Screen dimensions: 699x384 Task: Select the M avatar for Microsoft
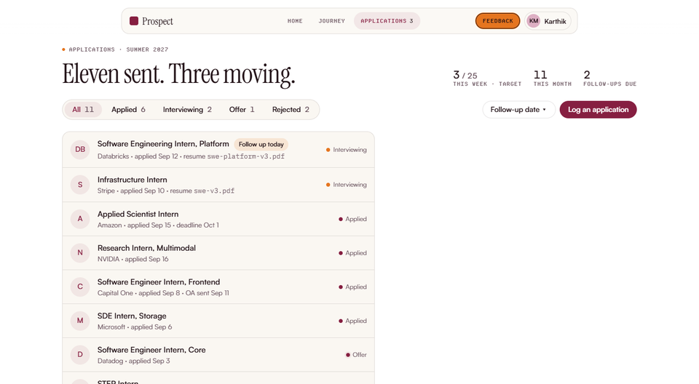click(80, 320)
